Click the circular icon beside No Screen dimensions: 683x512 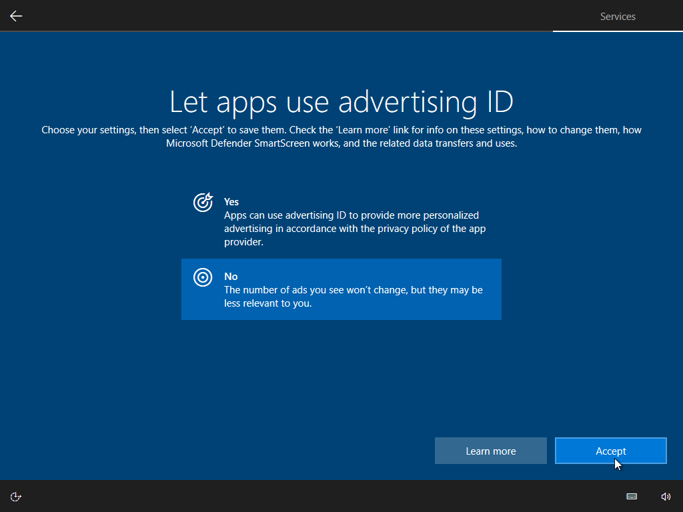203,277
